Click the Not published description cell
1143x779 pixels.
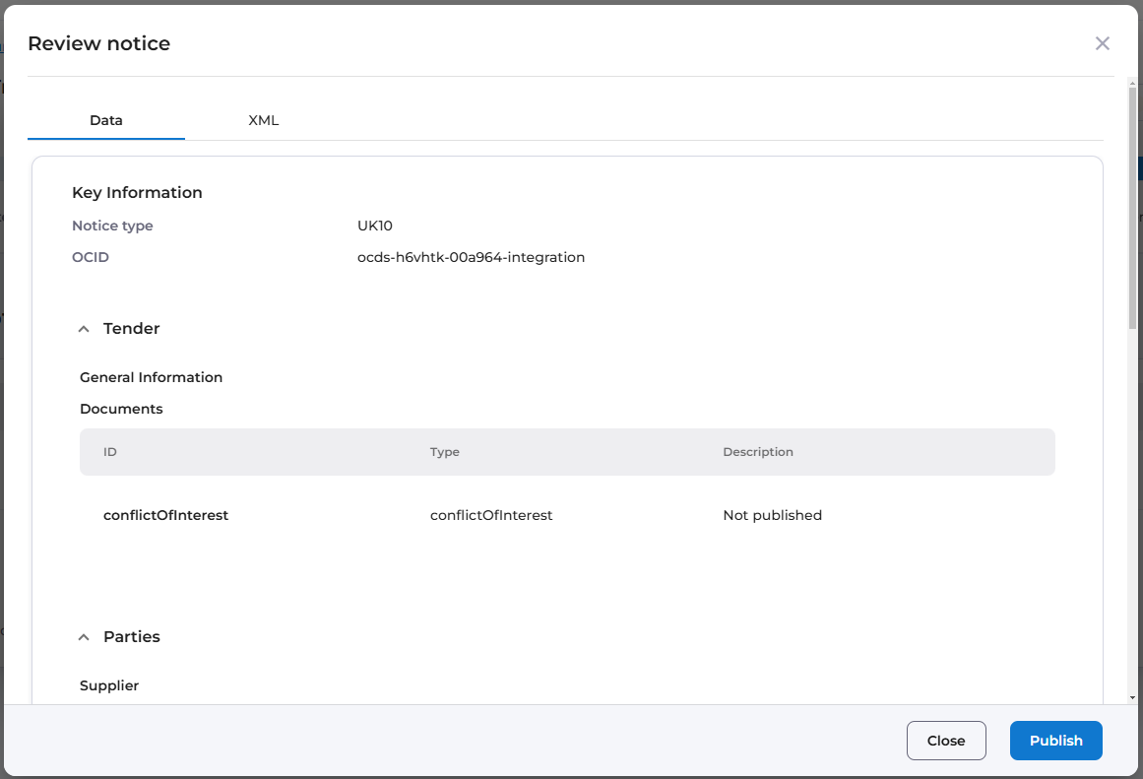pyautogui.click(x=772, y=515)
